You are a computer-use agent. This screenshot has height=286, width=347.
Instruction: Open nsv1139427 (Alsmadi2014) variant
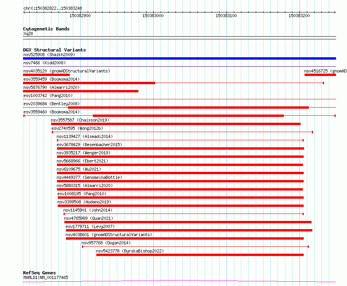(85, 136)
